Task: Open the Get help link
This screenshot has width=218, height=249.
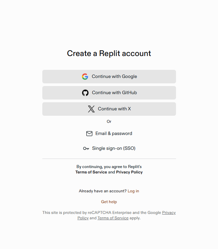Action: 109,202
